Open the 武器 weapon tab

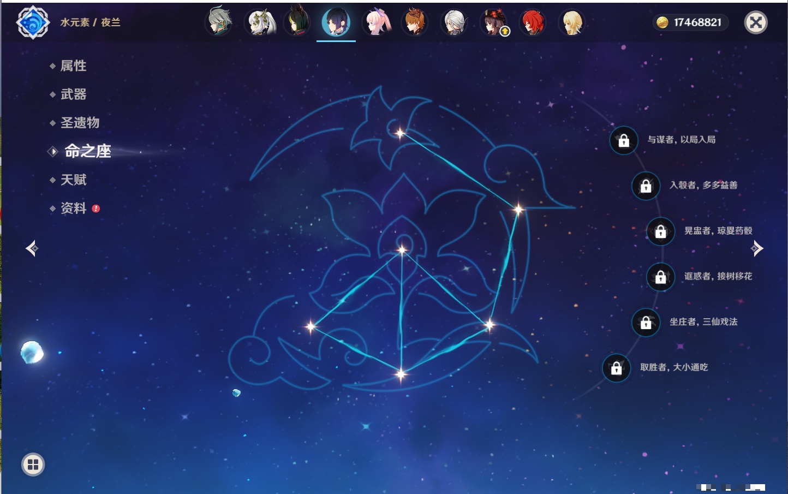(x=73, y=94)
